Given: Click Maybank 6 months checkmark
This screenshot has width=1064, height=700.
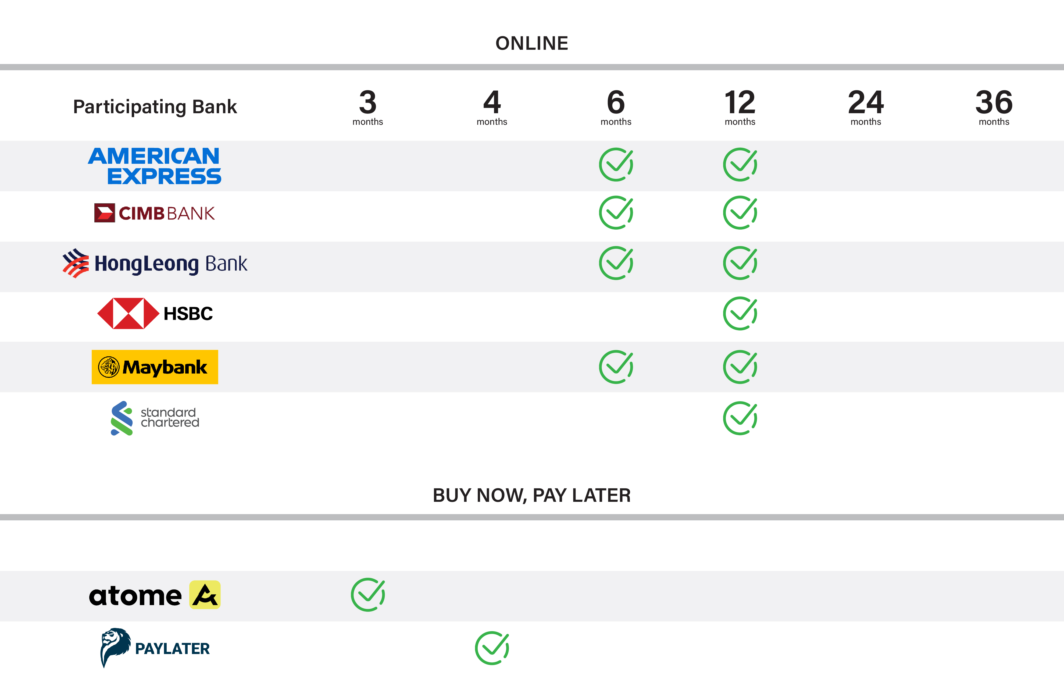Looking at the screenshot, I should [x=616, y=367].
